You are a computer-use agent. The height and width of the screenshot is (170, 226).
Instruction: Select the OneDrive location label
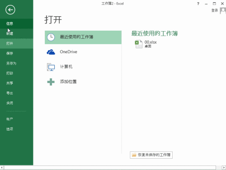69,52
